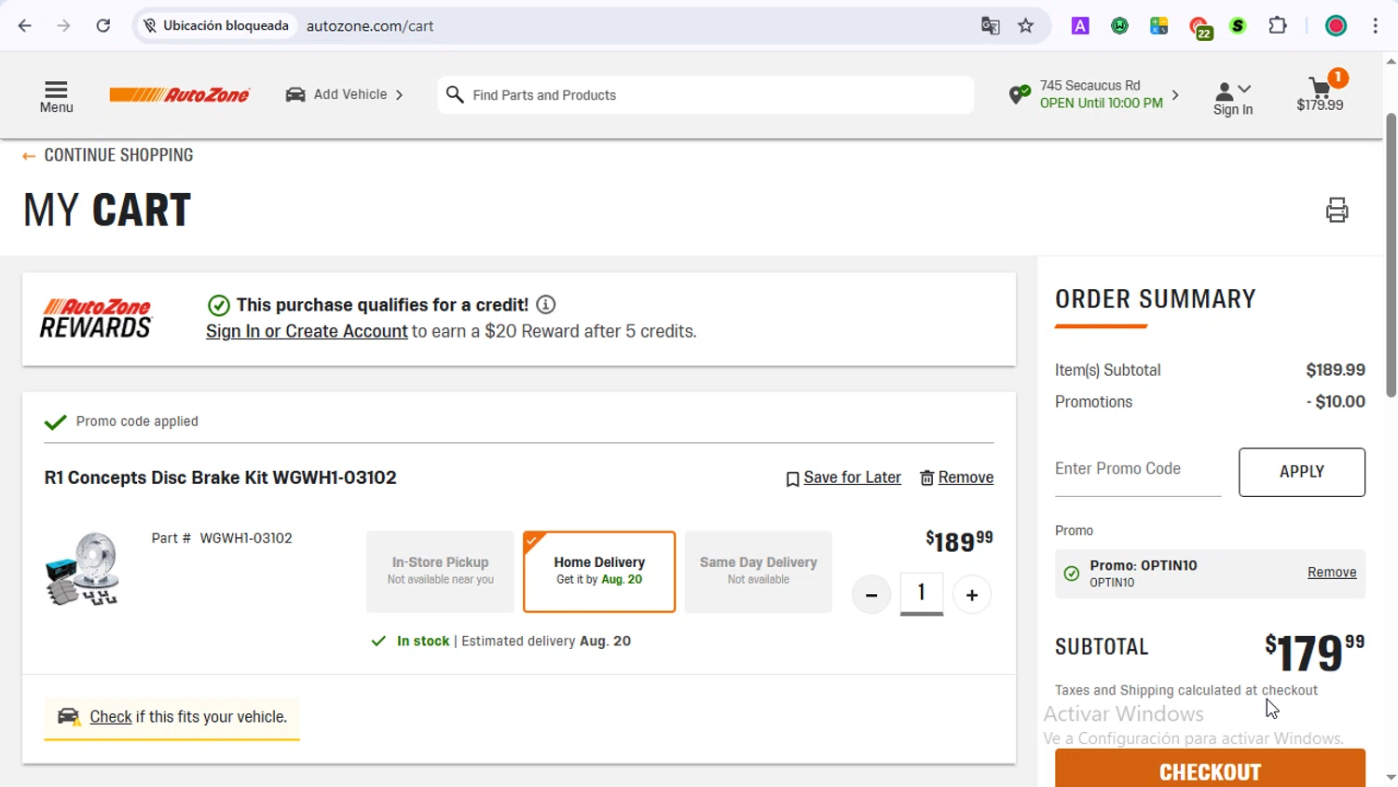The width and height of the screenshot is (1398, 787).
Task: Expand the Sign In account menu
Action: [x=1233, y=98]
